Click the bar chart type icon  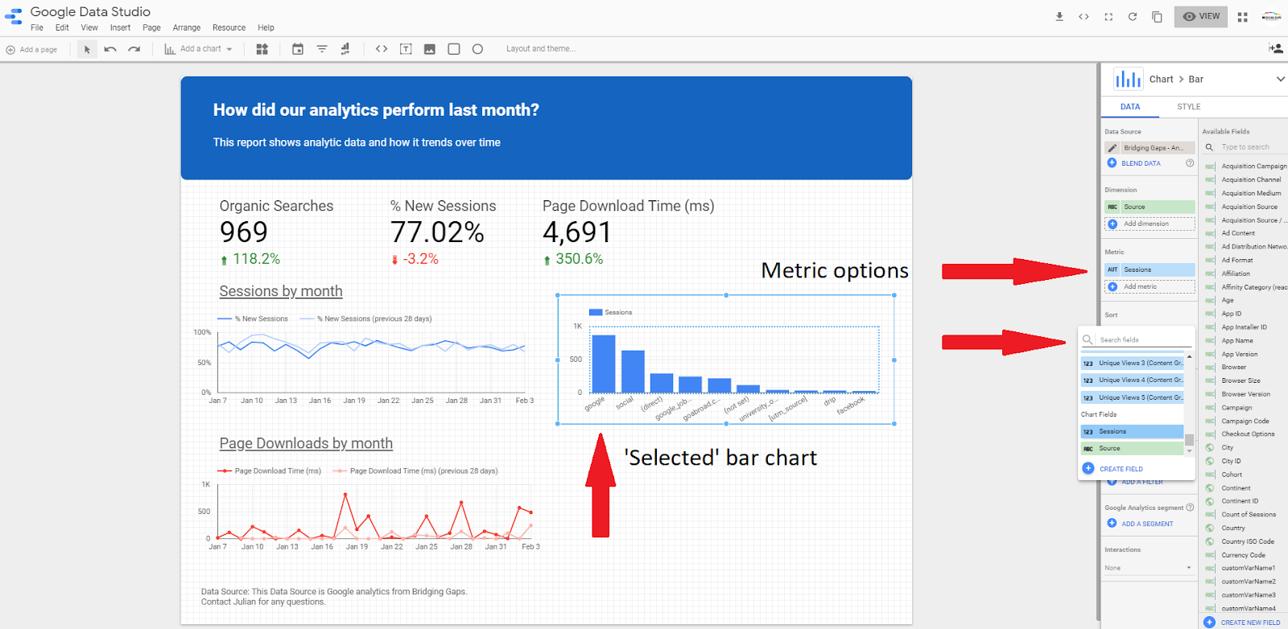pyautogui.click(x=1129, y=79)
